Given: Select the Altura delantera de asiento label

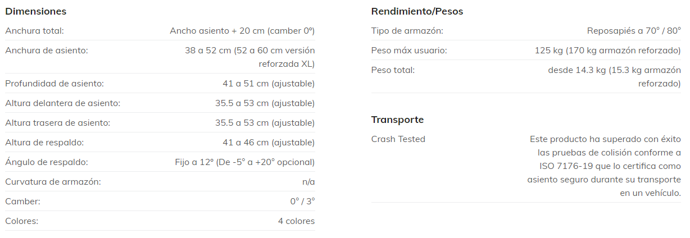Looking at the screenshot, I should click(62, 103).
